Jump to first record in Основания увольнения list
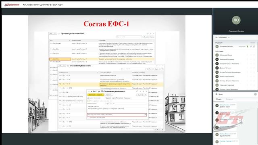The image size is (258, 145). point(155,129)
